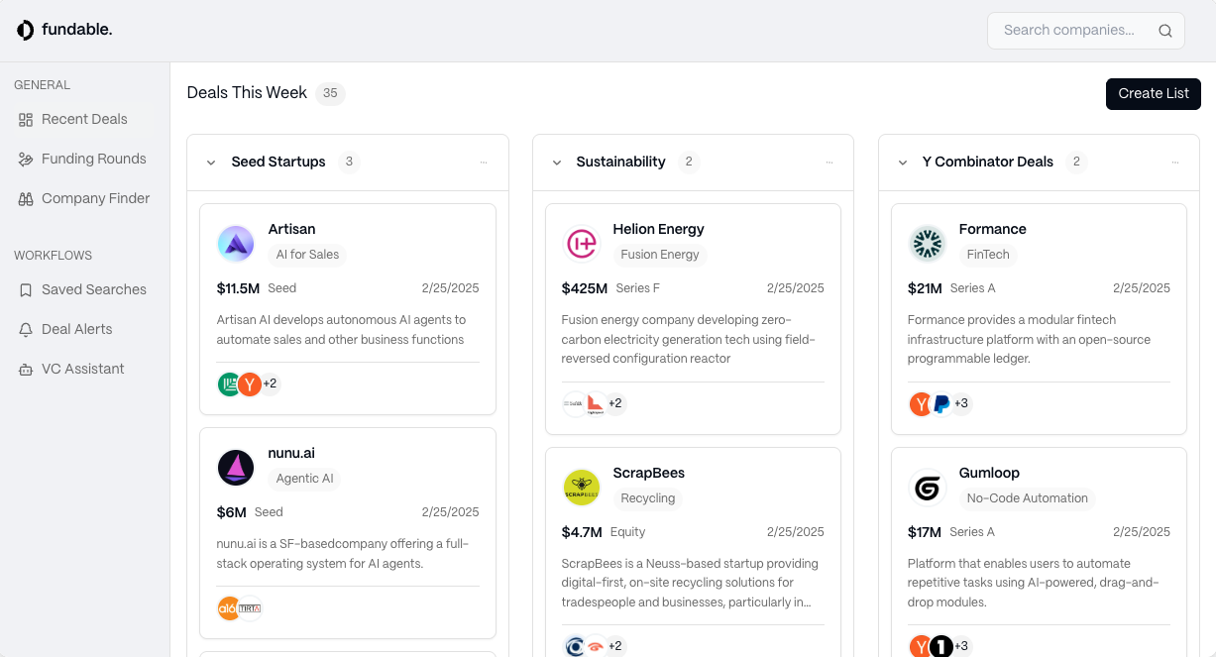Open Deal Alerts in the sidebar

coord(76,329)
